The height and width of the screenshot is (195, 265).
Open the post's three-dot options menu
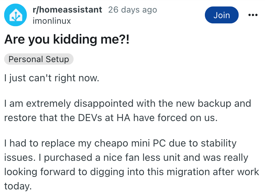tap(252, 15)
